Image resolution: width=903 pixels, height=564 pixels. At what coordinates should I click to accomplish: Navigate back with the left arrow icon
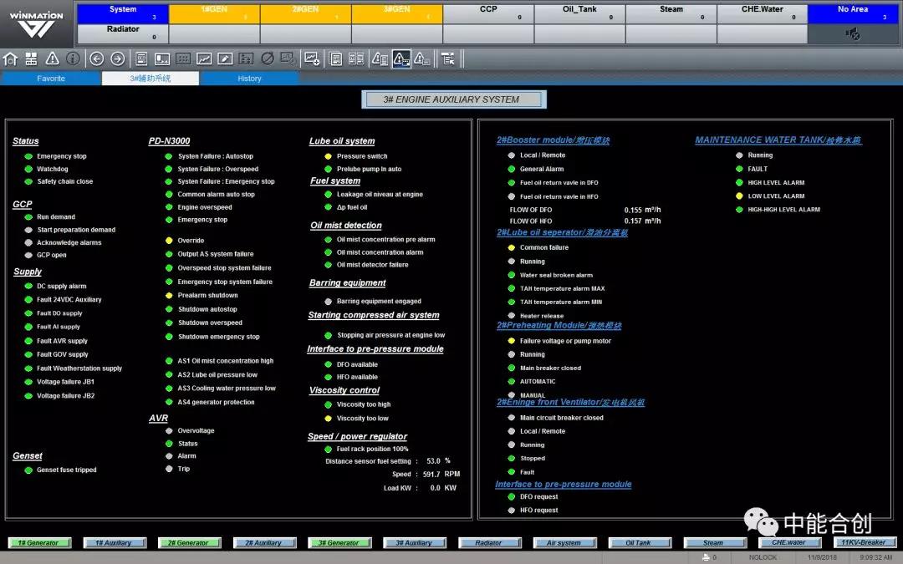pos(96,58)
